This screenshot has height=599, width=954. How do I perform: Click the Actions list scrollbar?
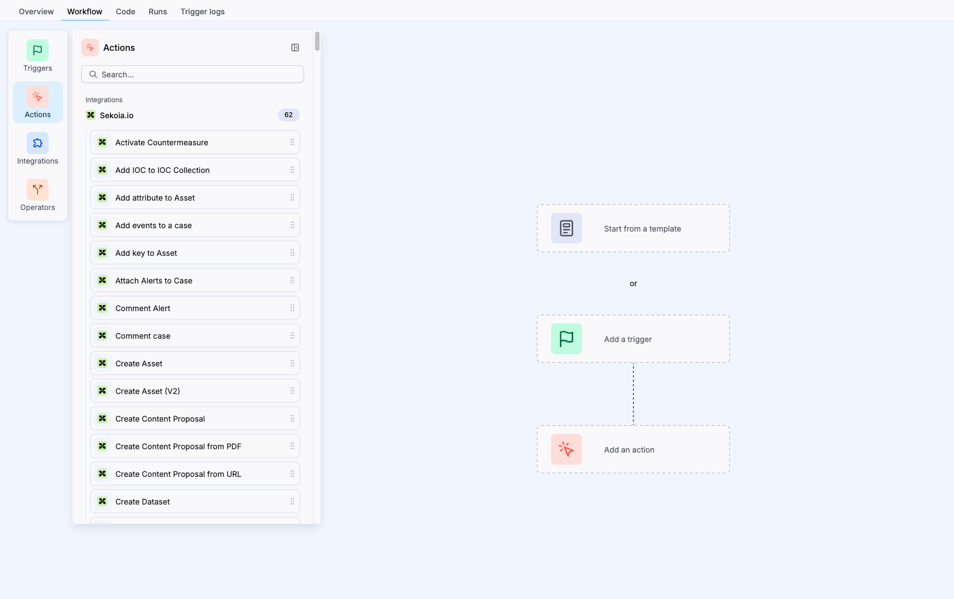click(x=317, y=41)
